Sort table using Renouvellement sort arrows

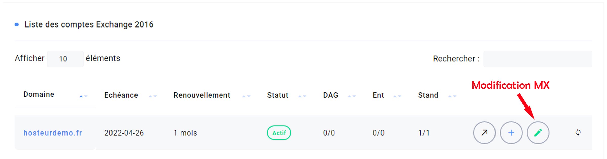[x=246, y=96]
